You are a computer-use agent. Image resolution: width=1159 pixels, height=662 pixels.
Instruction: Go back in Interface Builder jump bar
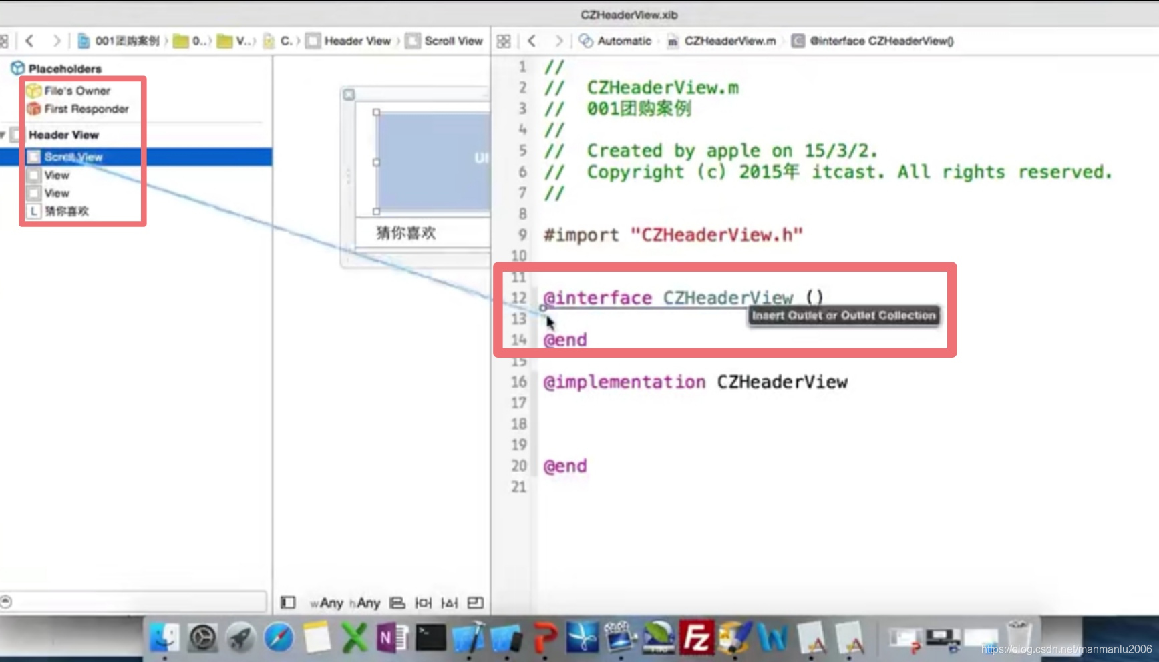[x=30, y=41]
